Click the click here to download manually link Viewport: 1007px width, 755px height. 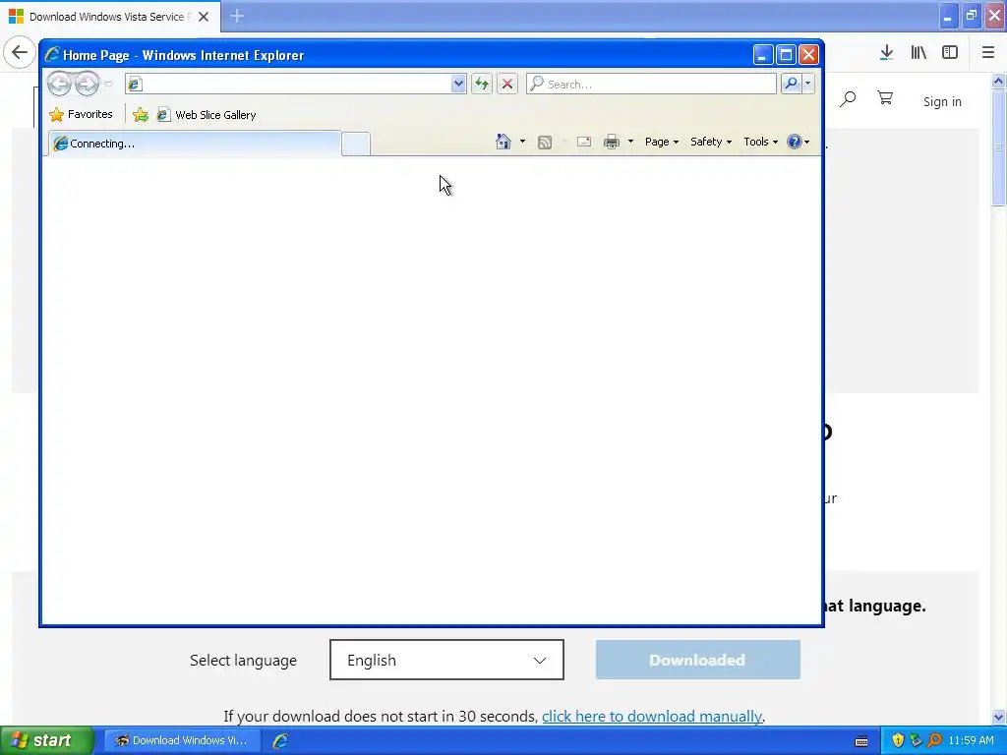tap(652, 716)
